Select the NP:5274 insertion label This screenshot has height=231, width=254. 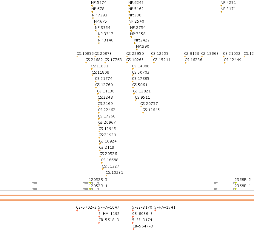point(99,3)
